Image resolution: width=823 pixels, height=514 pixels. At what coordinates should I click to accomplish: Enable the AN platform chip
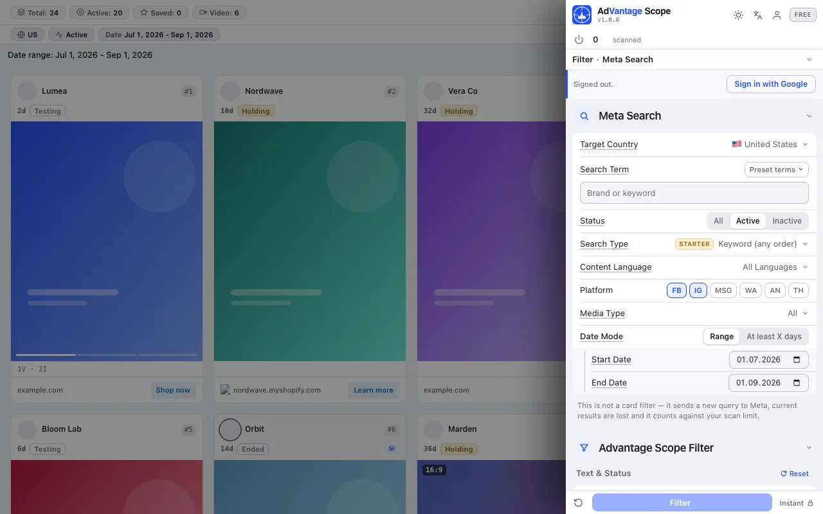775,290
